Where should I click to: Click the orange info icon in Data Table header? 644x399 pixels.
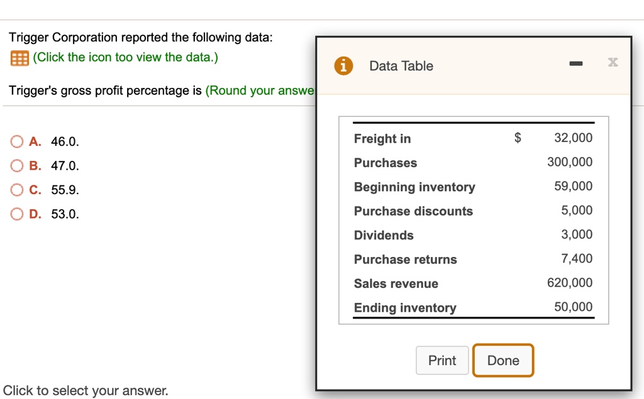click(343, 65)
